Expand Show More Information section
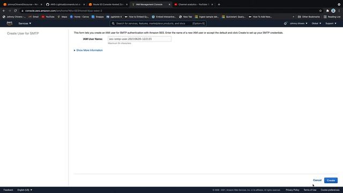The height and width of the screenshot is (193, 343). click(88, 50)
